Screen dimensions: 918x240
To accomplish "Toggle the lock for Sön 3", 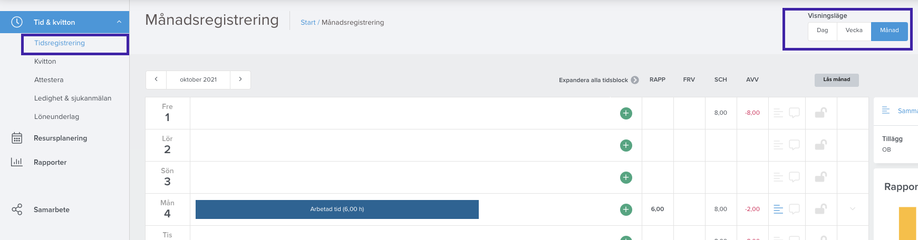I will tap(820, 177).
